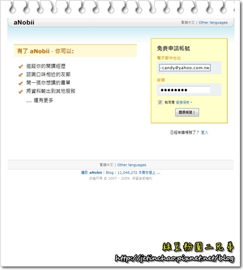The width and height of the screenshot is (243, 270).
Task: Click the 有了 aNobii · 你可以 heading
Action: (x=46, y=51)
